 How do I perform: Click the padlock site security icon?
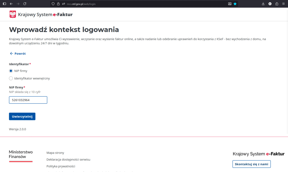point(58,4)
